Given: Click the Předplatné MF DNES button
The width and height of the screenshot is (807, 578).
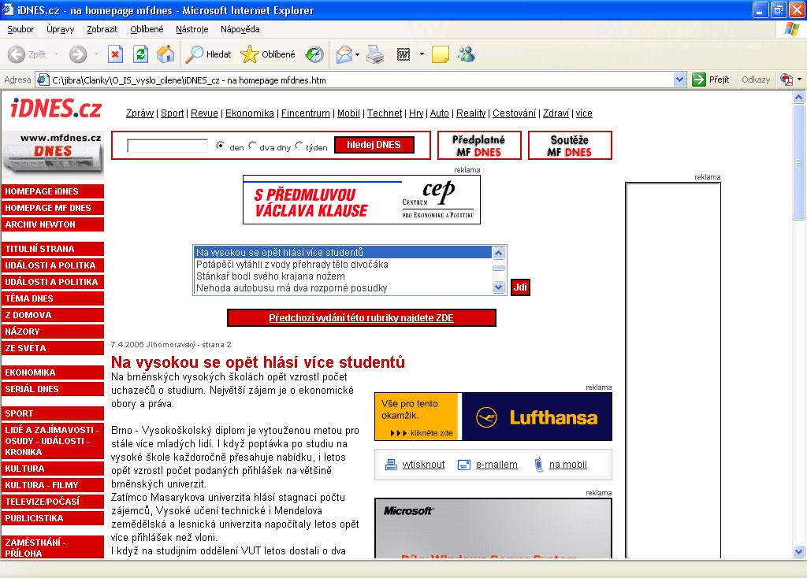Looking at the screenshot, I should click(x=478, y=146).
